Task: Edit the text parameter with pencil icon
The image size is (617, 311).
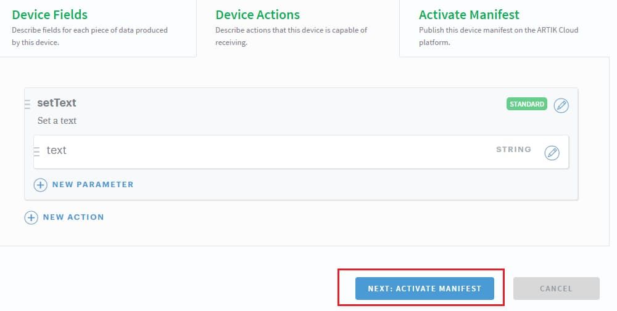Action: click(x=552, y=153)
